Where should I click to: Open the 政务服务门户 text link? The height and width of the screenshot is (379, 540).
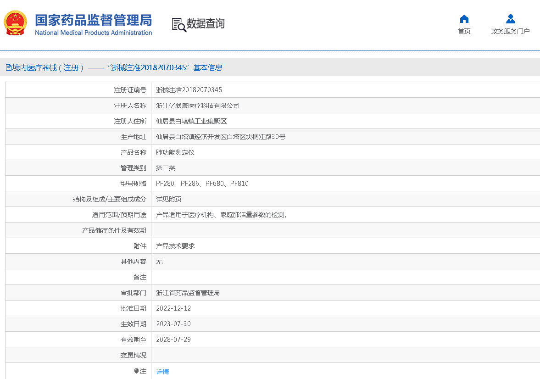click(x=510, y=31)
